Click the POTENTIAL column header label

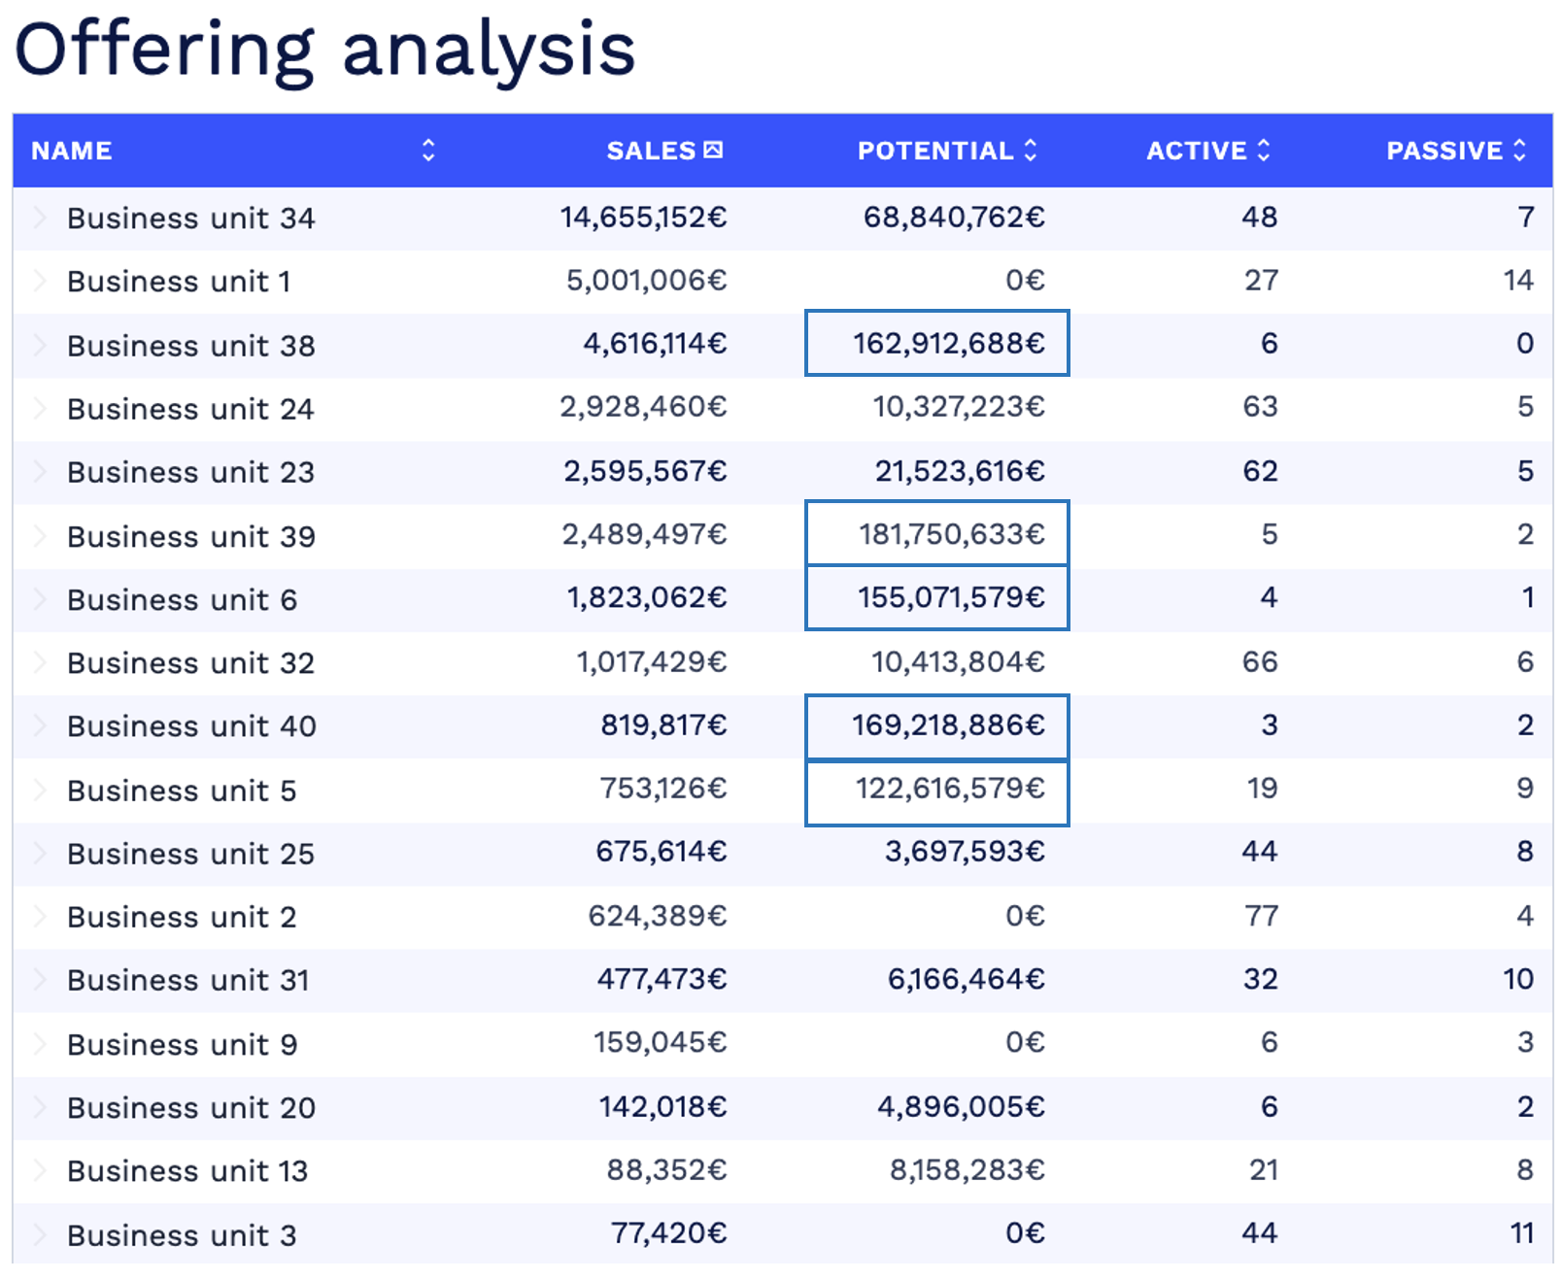pos(934,151)
